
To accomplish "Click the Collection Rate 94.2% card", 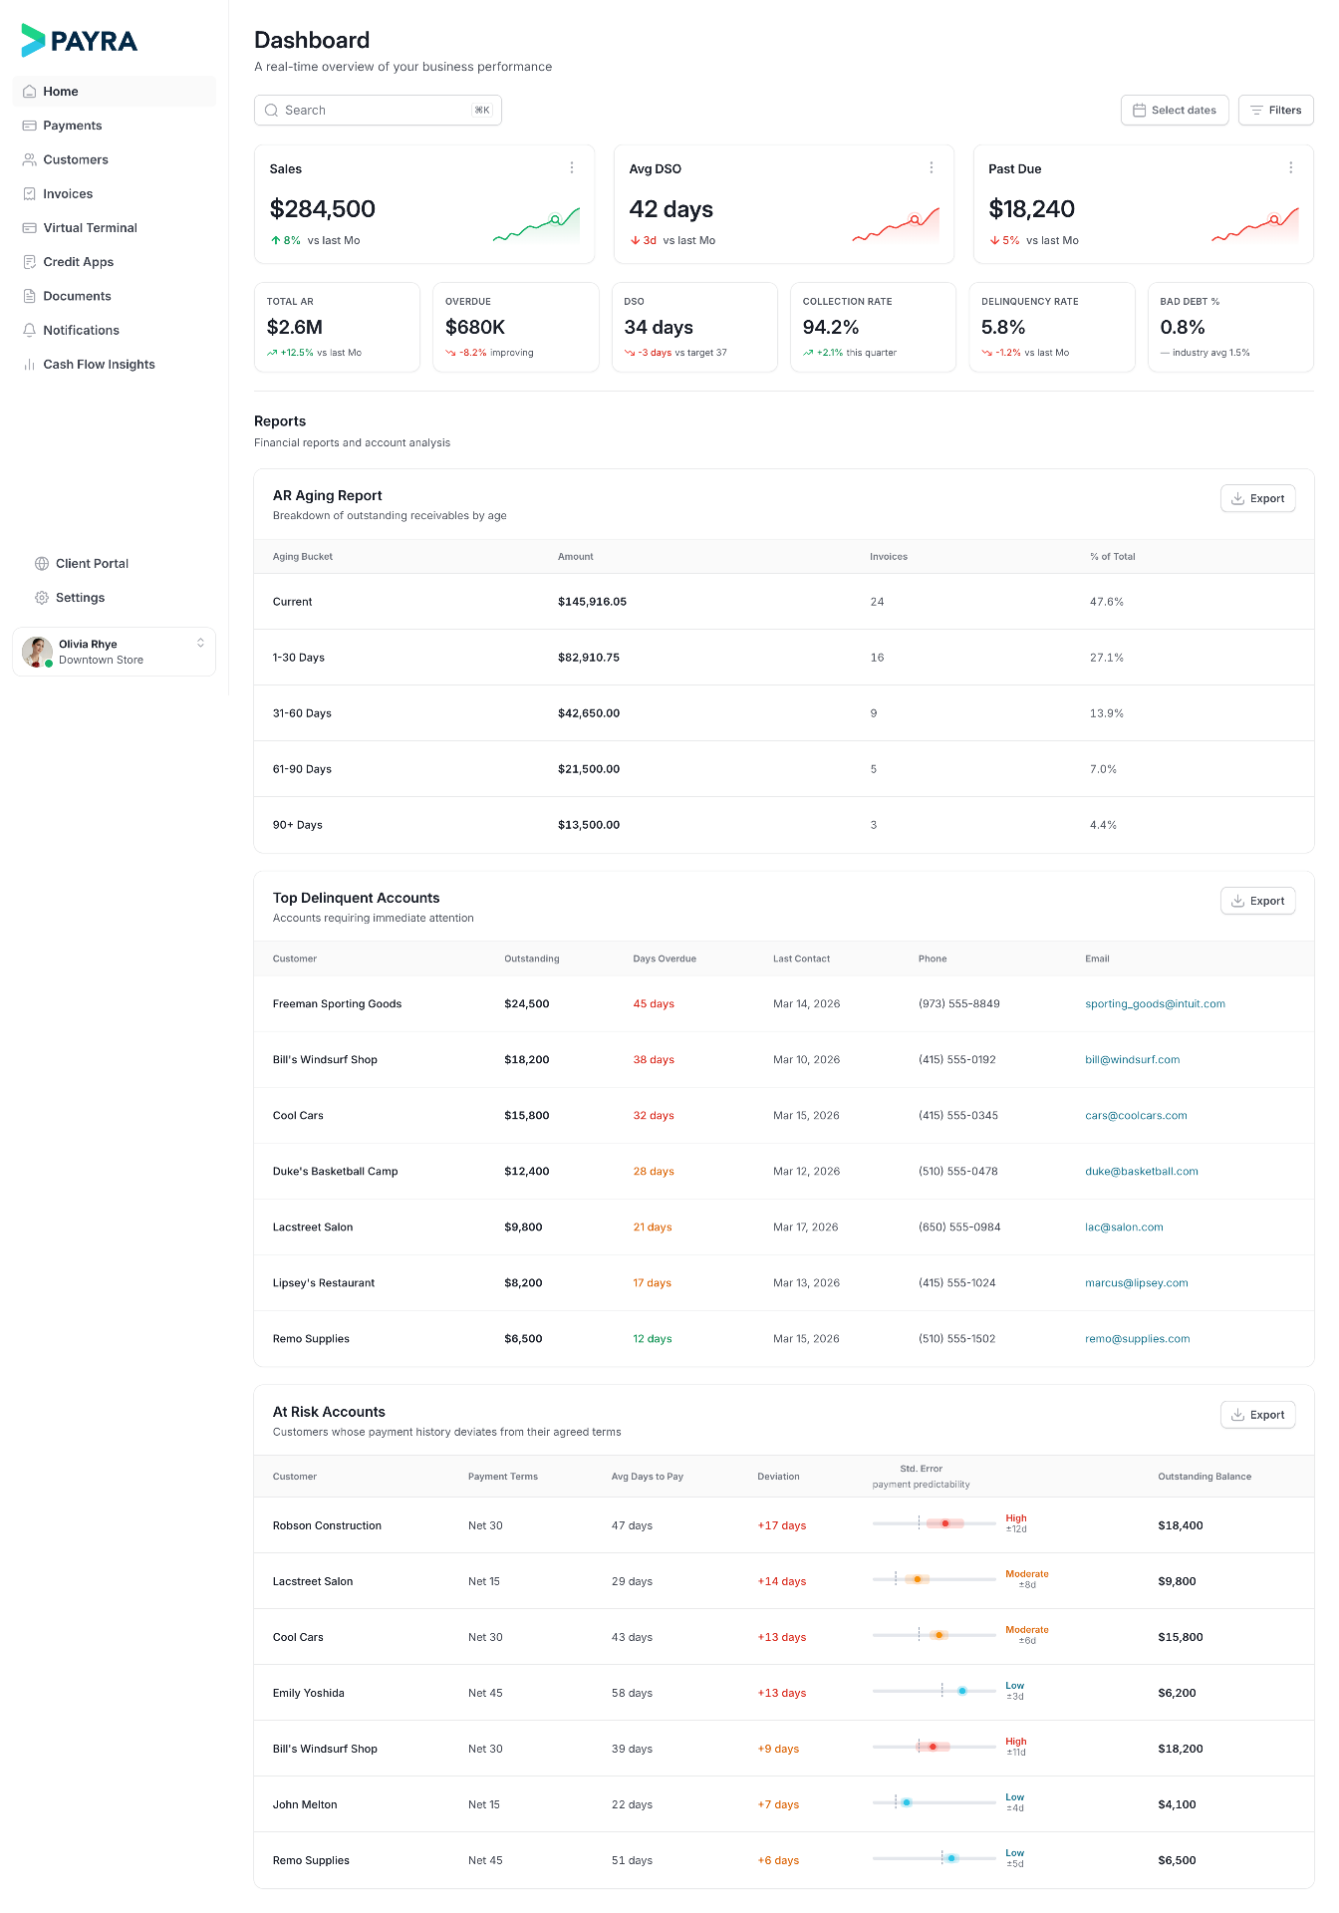I will coord(873,327).
